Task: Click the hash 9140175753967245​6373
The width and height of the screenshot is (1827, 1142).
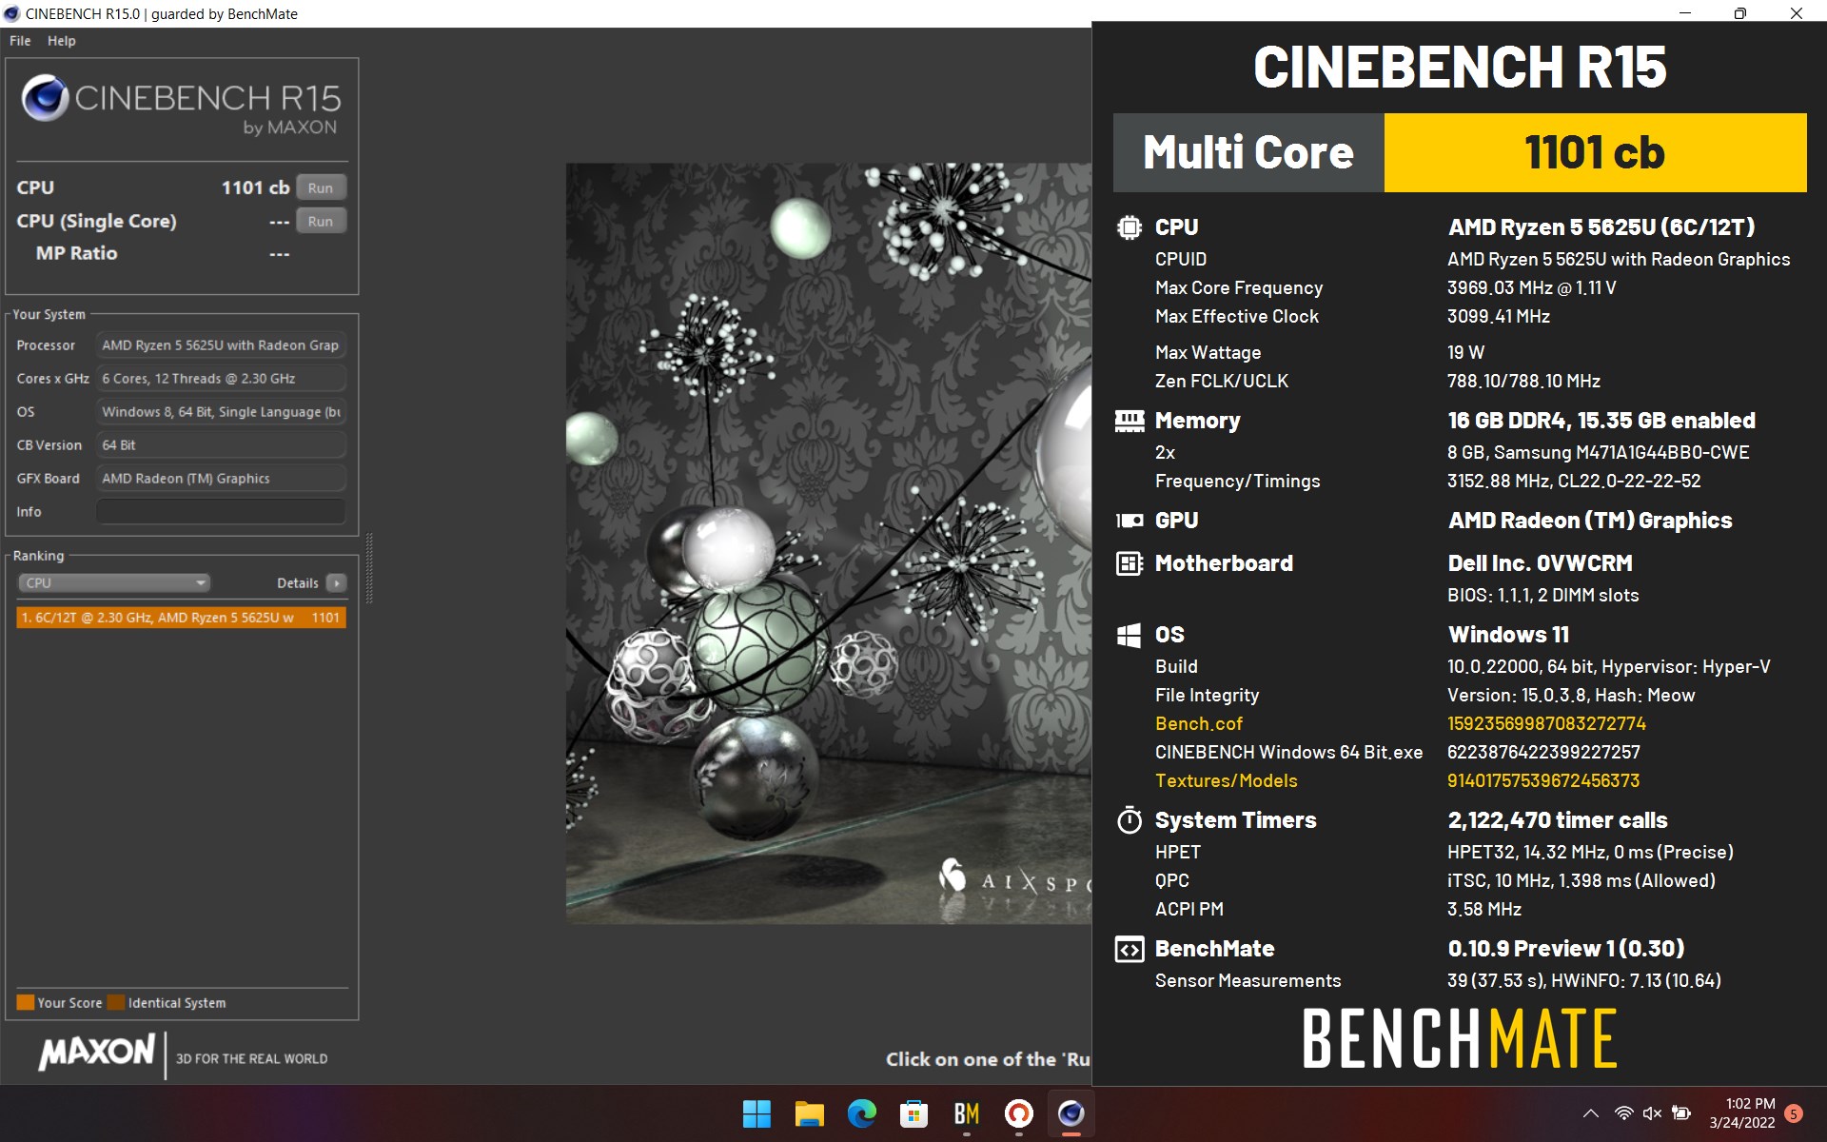Action: [1543, 780]
